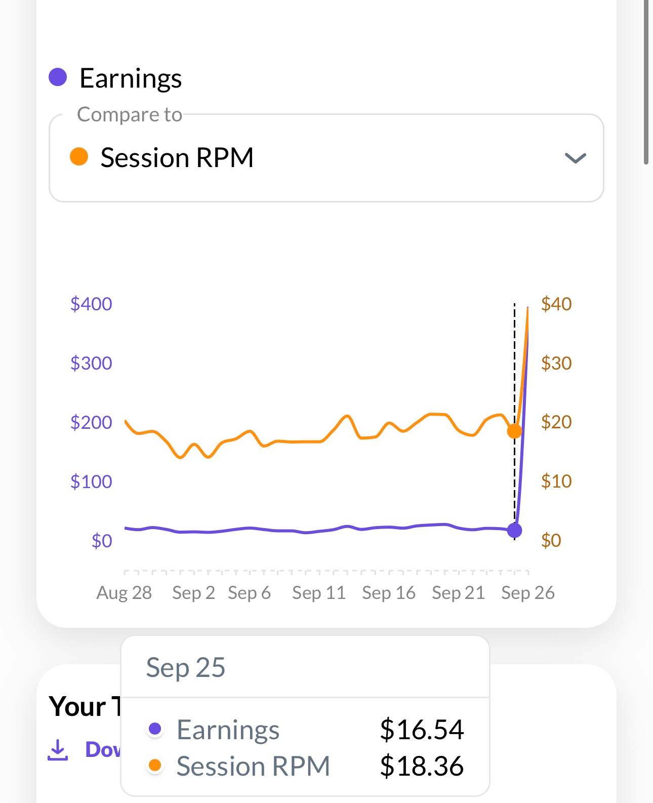Click the purple Earnings point on chart
This screenshot has height=803, width=653.
[x=514, y=530]
